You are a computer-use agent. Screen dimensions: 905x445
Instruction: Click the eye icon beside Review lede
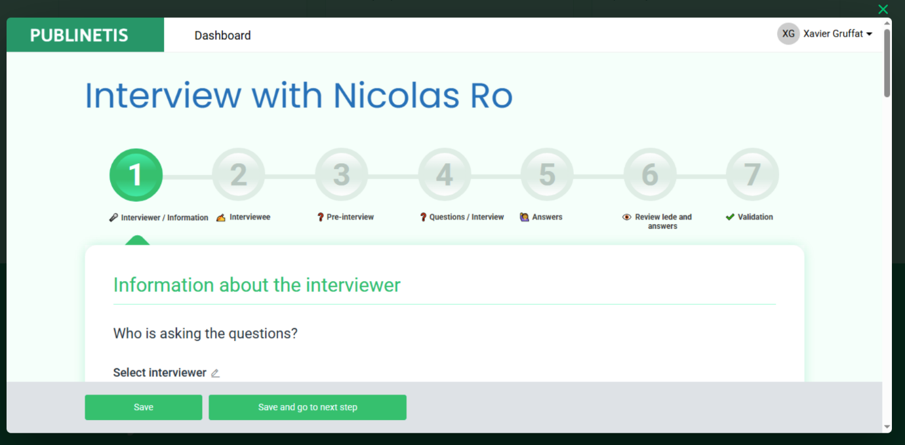click(627, 217)
